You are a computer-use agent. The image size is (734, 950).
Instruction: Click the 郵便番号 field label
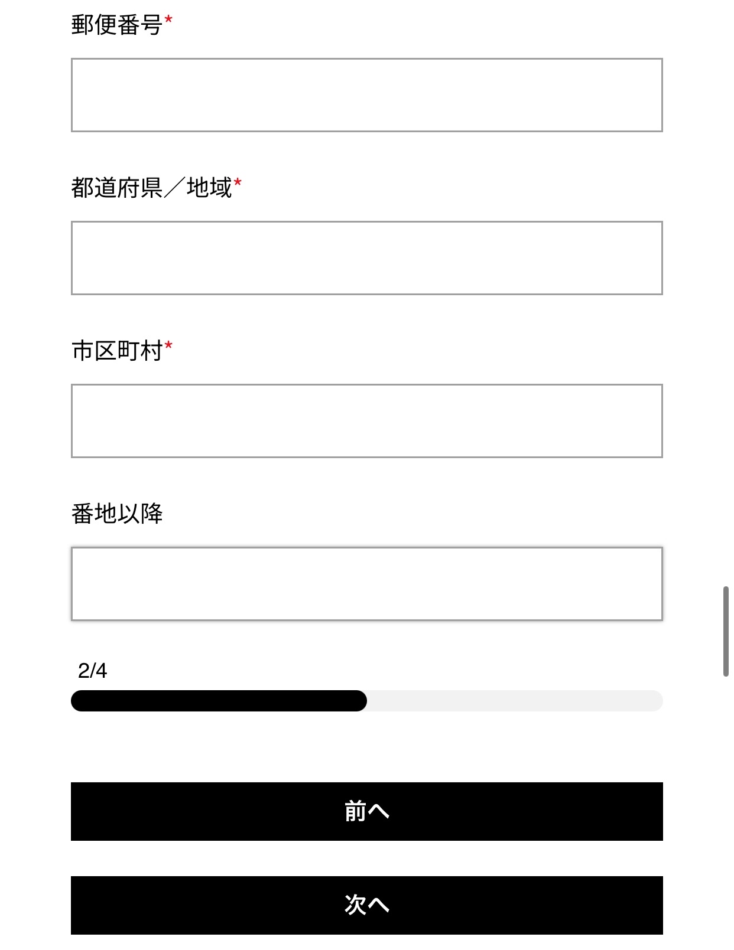click(x=116, y=25)
